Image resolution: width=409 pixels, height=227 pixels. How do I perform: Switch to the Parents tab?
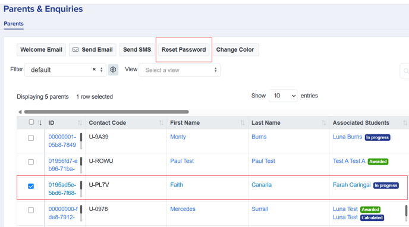(14, 23)
